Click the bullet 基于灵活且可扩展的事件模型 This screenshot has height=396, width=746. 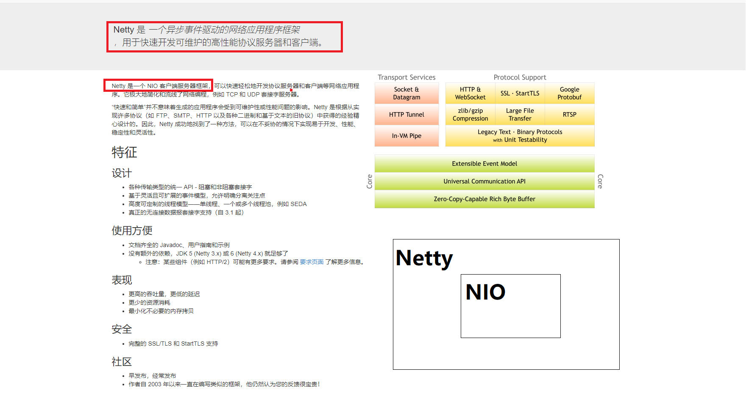click(197, 195)
